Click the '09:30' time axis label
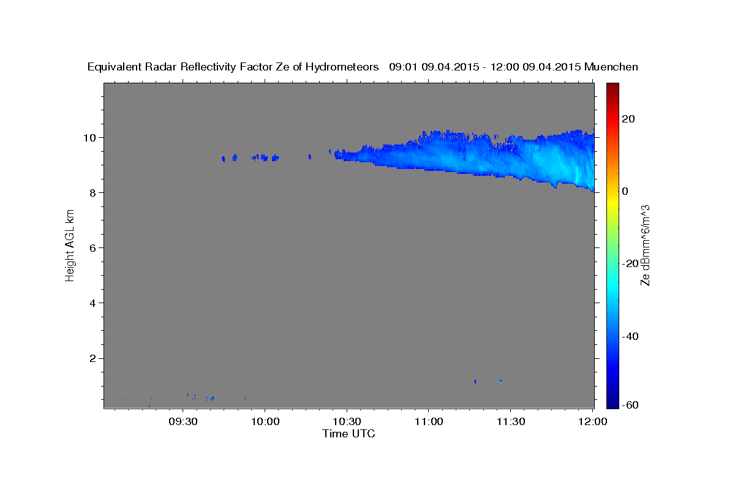The width and height of the screenshot is (735, 490). coord(183,422)
